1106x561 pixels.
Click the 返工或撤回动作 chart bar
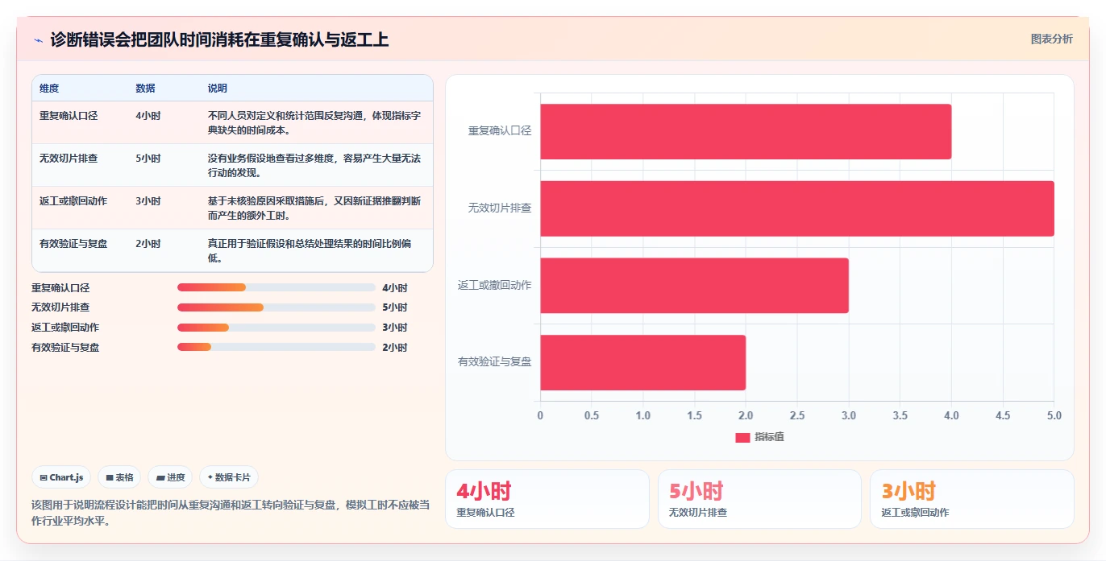[x=694, y=285]
